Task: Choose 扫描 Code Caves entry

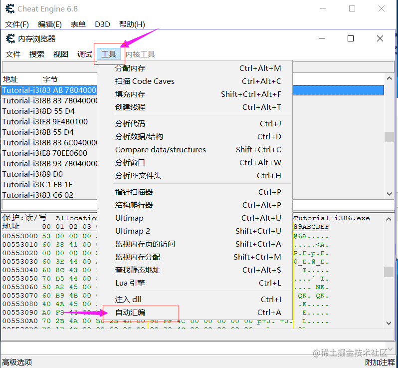Action: point(195,81)
